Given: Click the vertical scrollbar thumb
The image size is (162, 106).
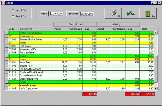Looking at the screenshot, I should click(155, 69).
